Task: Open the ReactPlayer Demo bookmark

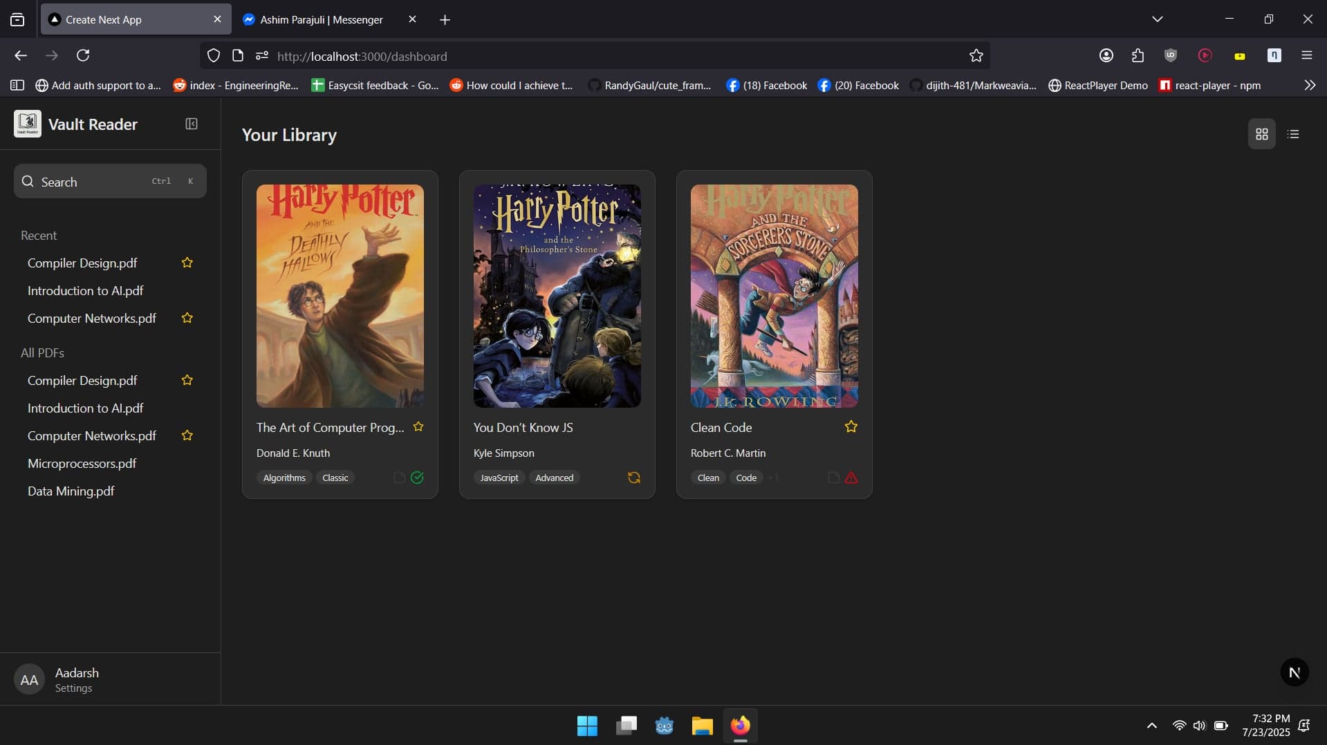Action: pyautogui.click(x=1097, y=85)
